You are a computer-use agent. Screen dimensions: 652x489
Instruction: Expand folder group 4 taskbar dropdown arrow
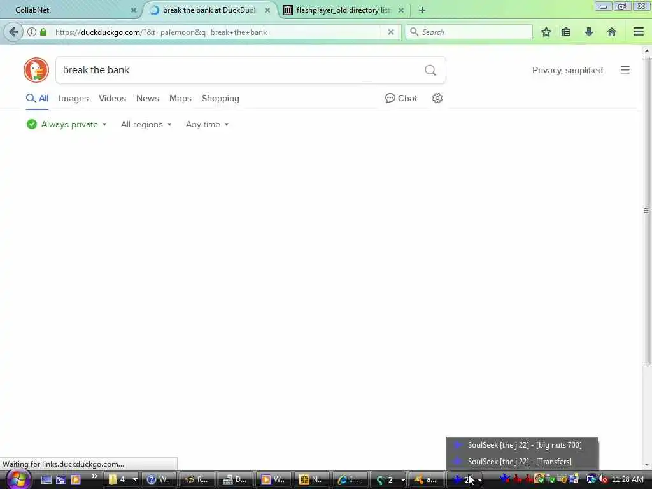click(135, 479)
